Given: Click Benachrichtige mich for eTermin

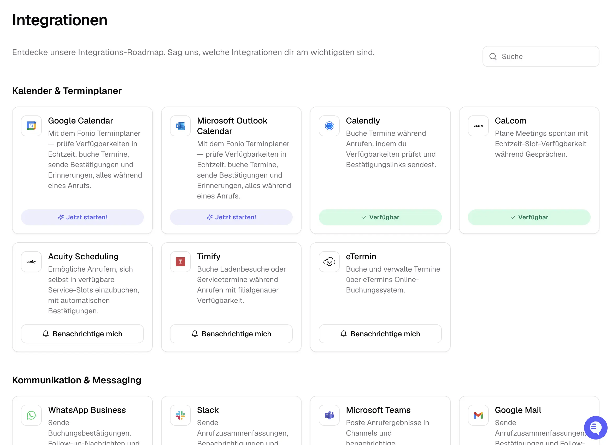Looking at the screenshot, I should click(x=380, y=334).
